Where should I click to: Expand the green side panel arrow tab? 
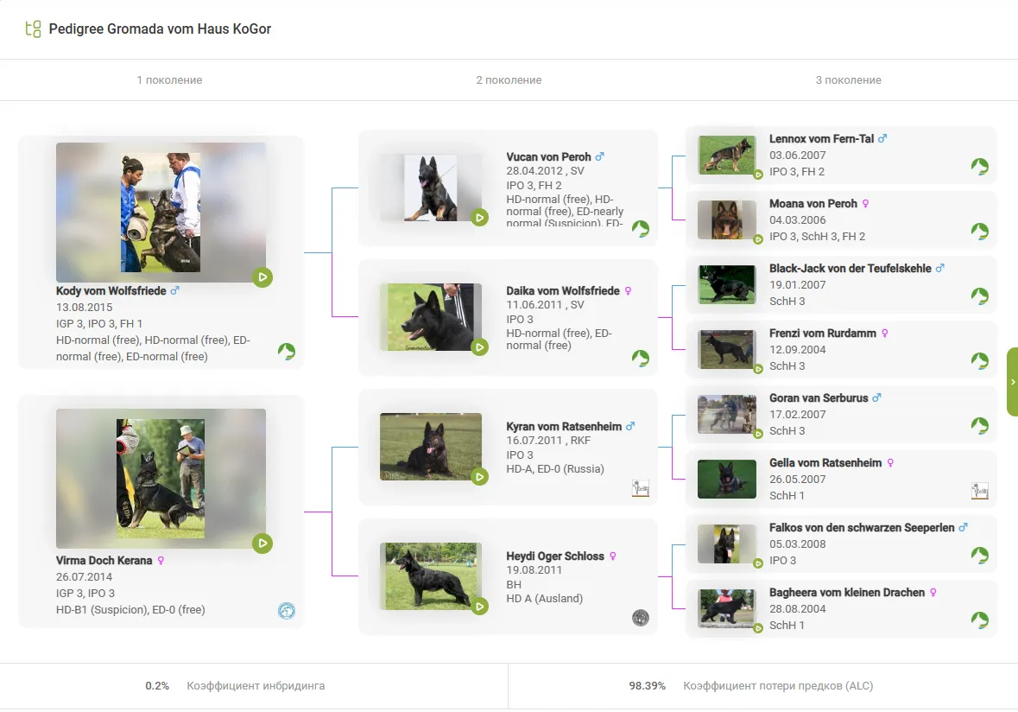tap(1012, 382)
